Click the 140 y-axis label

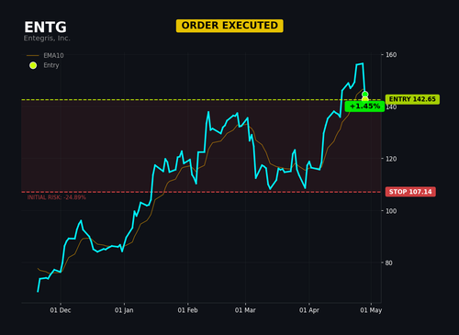tap(391, 106)
